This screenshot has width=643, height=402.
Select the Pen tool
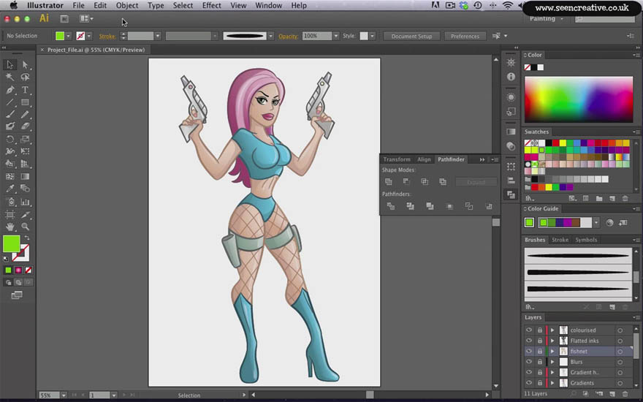tap(9, 90)
